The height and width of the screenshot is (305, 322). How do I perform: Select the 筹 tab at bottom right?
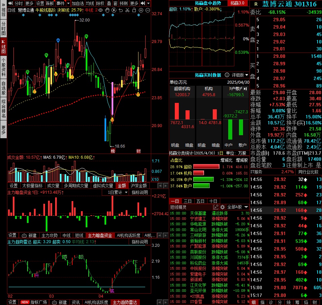coord(297,302)
